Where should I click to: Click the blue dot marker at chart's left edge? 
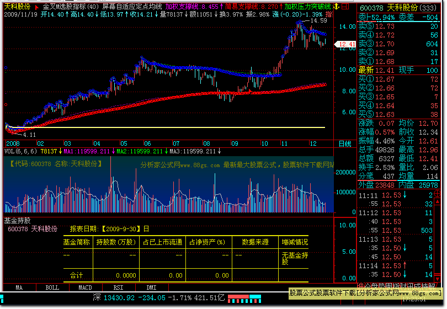point(6,68)
